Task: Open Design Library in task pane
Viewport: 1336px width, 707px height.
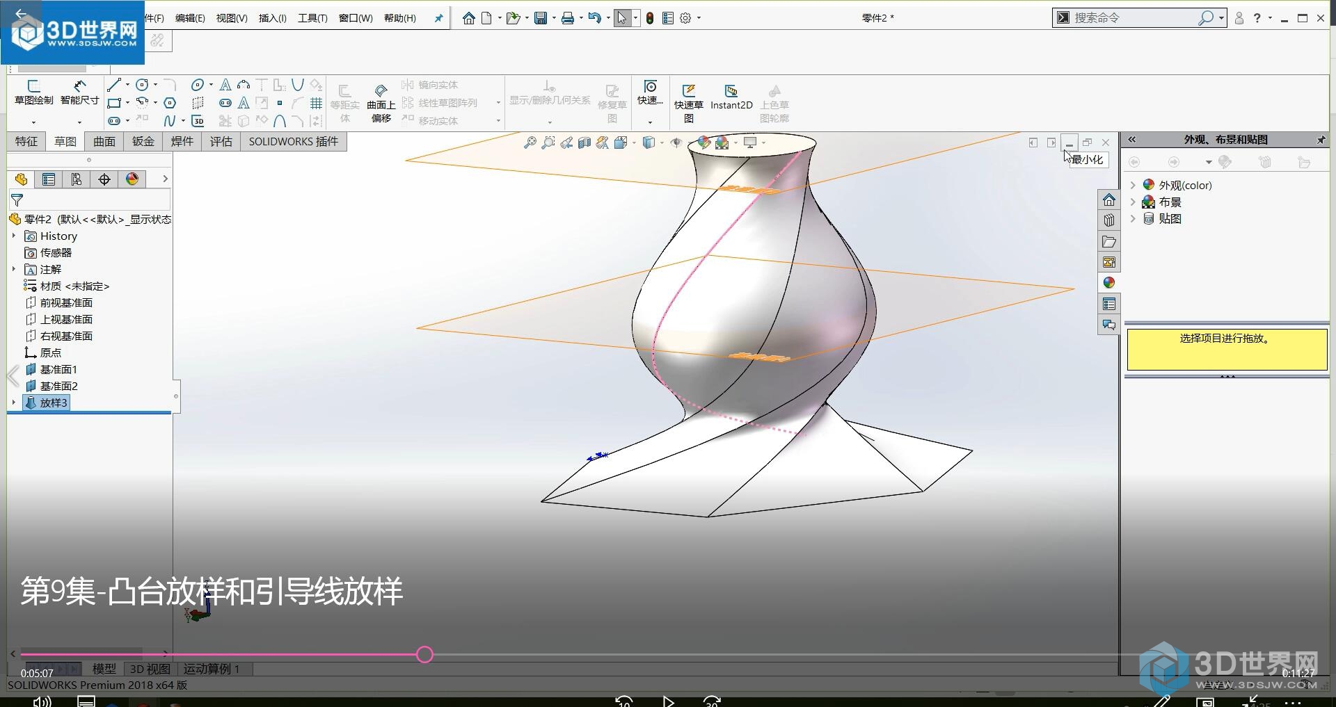Action: [x=1109, y=220]
